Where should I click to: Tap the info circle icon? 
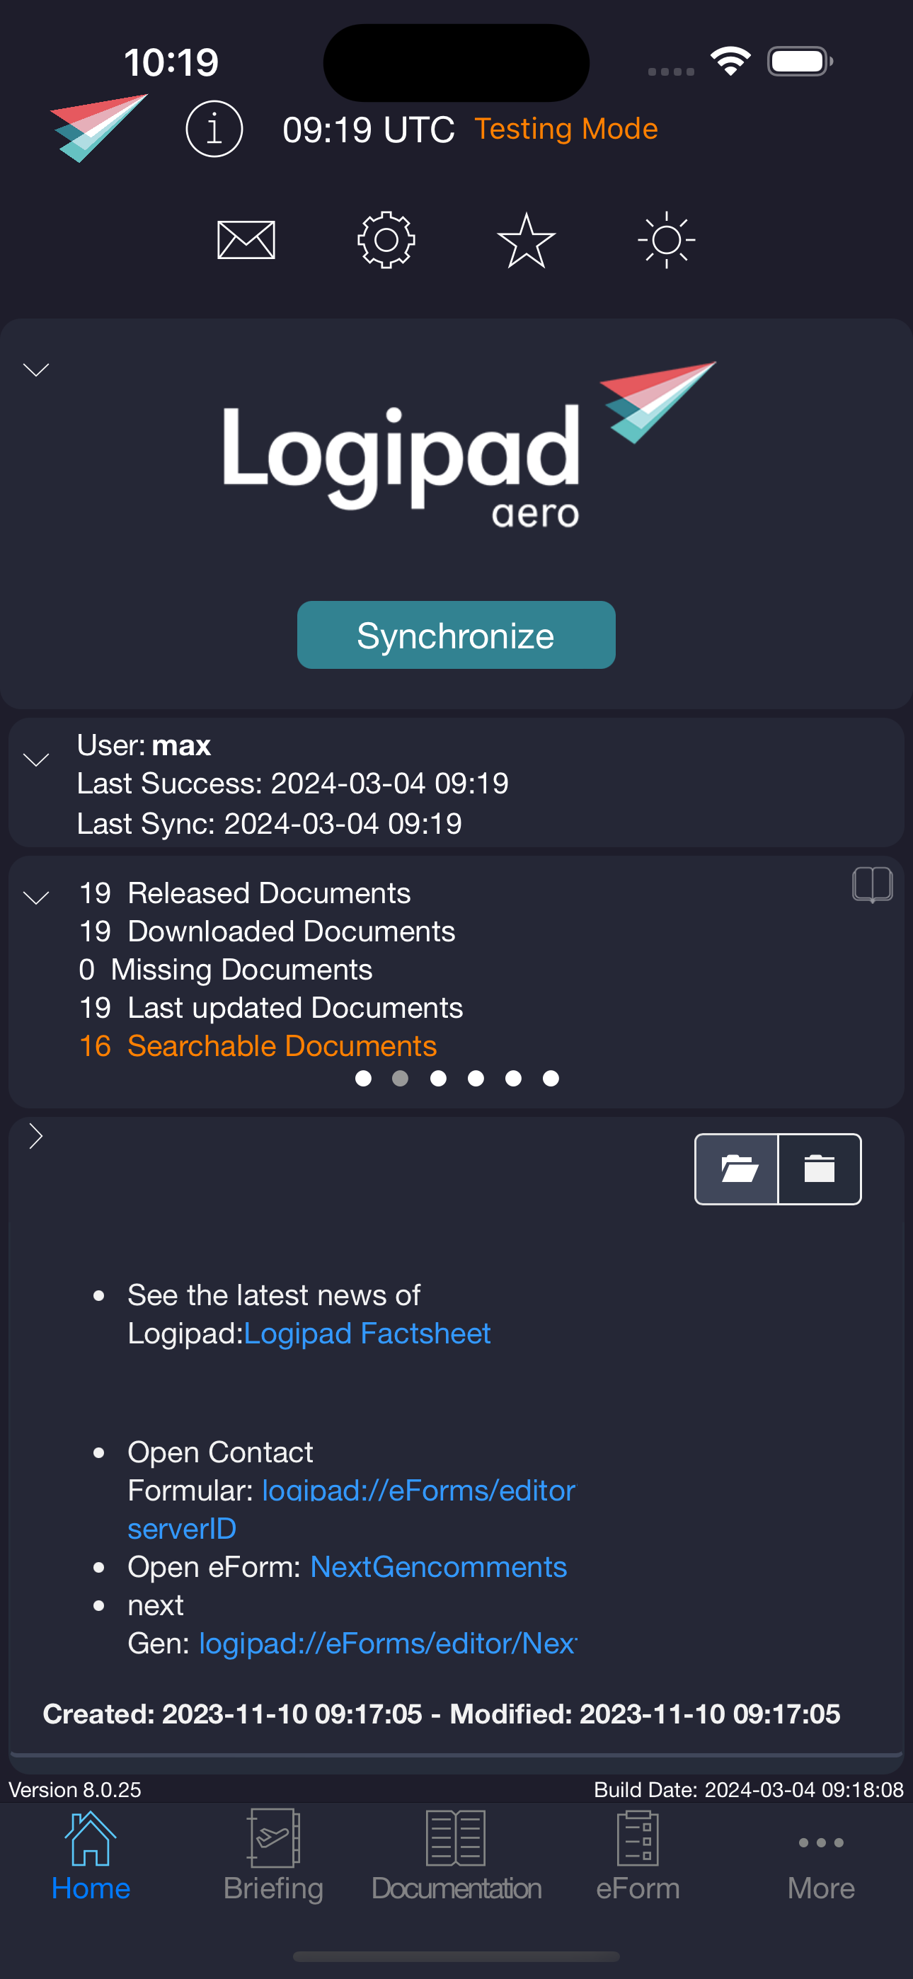(214, 129)
